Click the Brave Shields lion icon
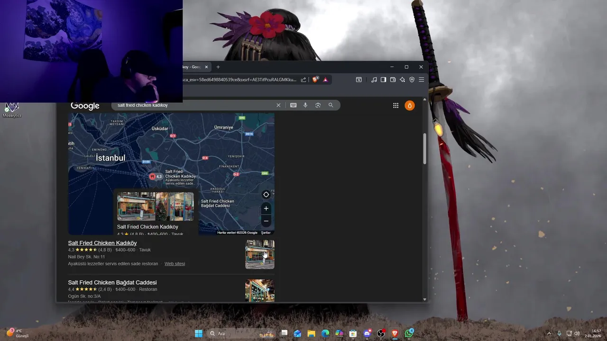The image size is (607, 341). (x=315, y=80)
